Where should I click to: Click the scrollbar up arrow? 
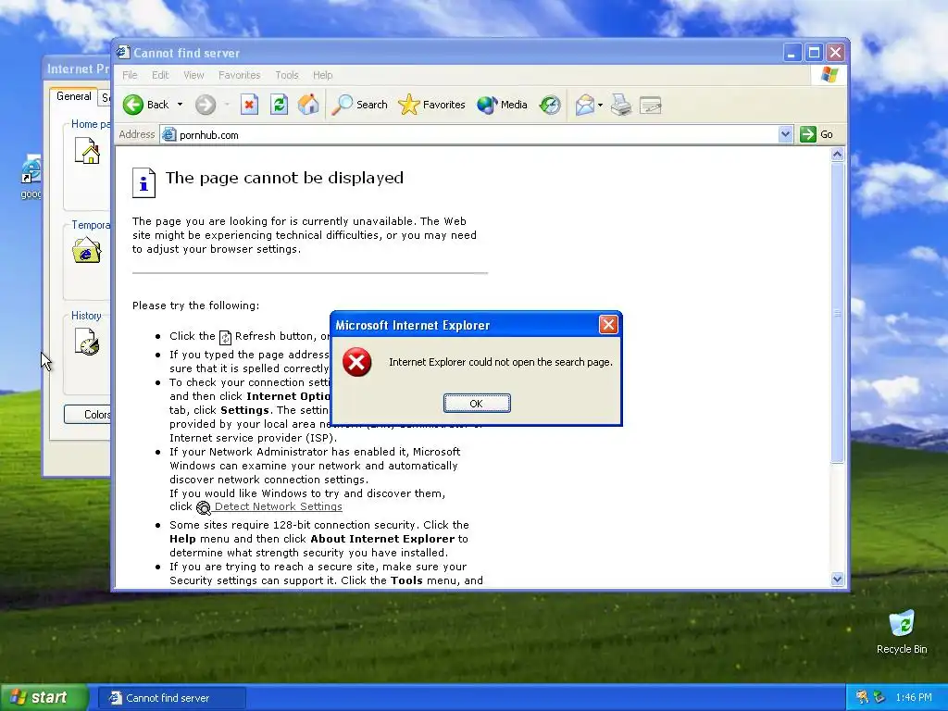(837, 155)
